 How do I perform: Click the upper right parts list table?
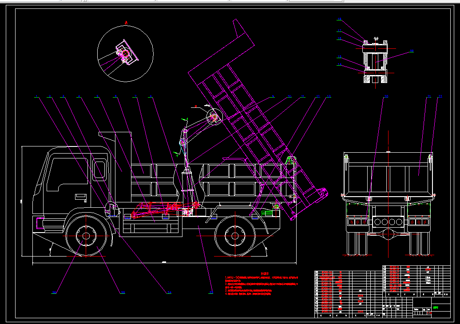(x=416, y=281)
